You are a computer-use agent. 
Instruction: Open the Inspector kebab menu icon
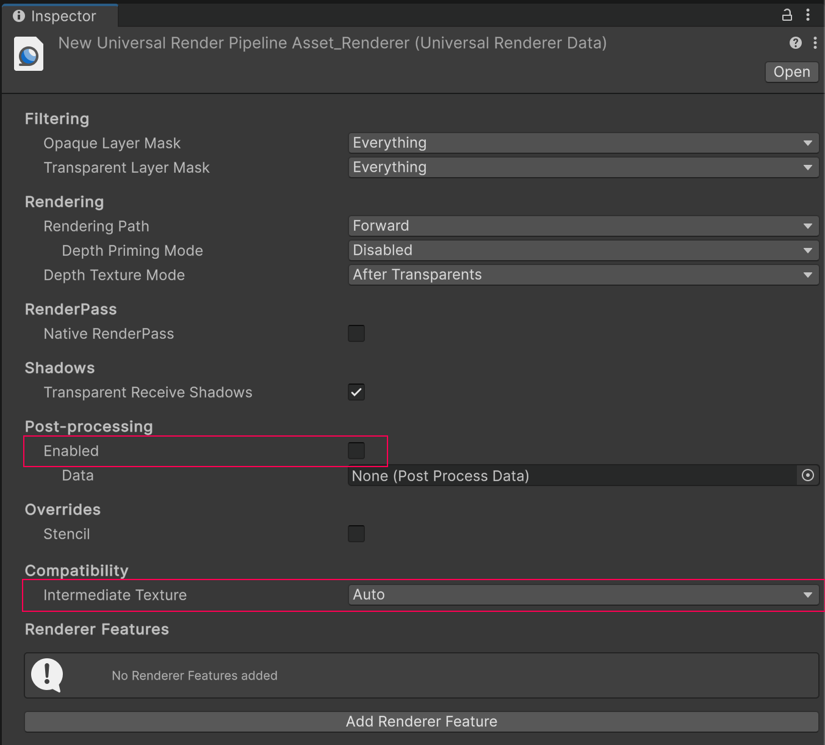(808, 15)
